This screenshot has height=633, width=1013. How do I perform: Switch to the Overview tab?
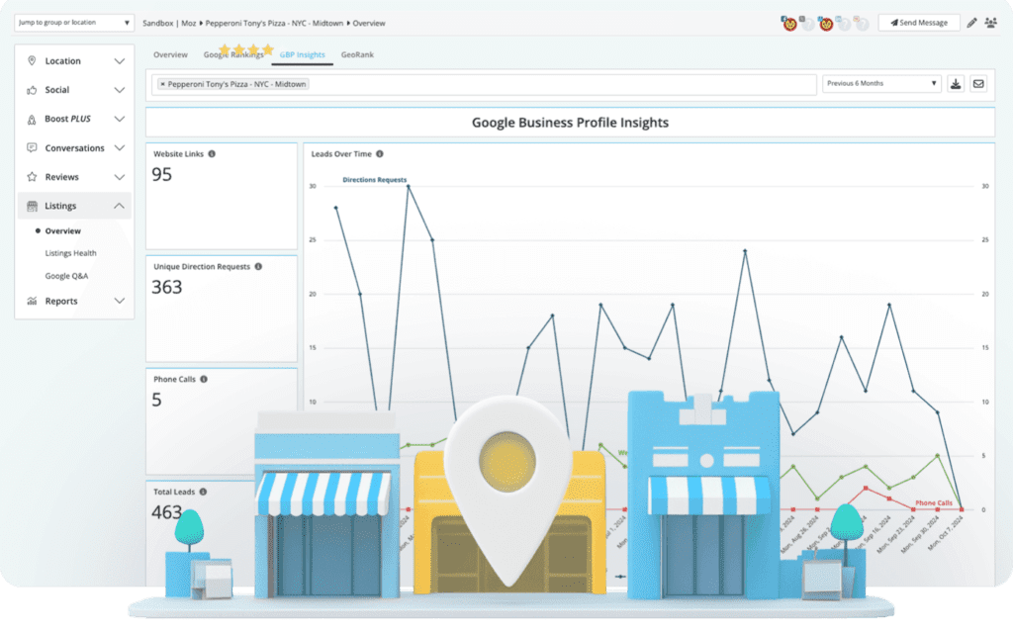click(170, 55)
